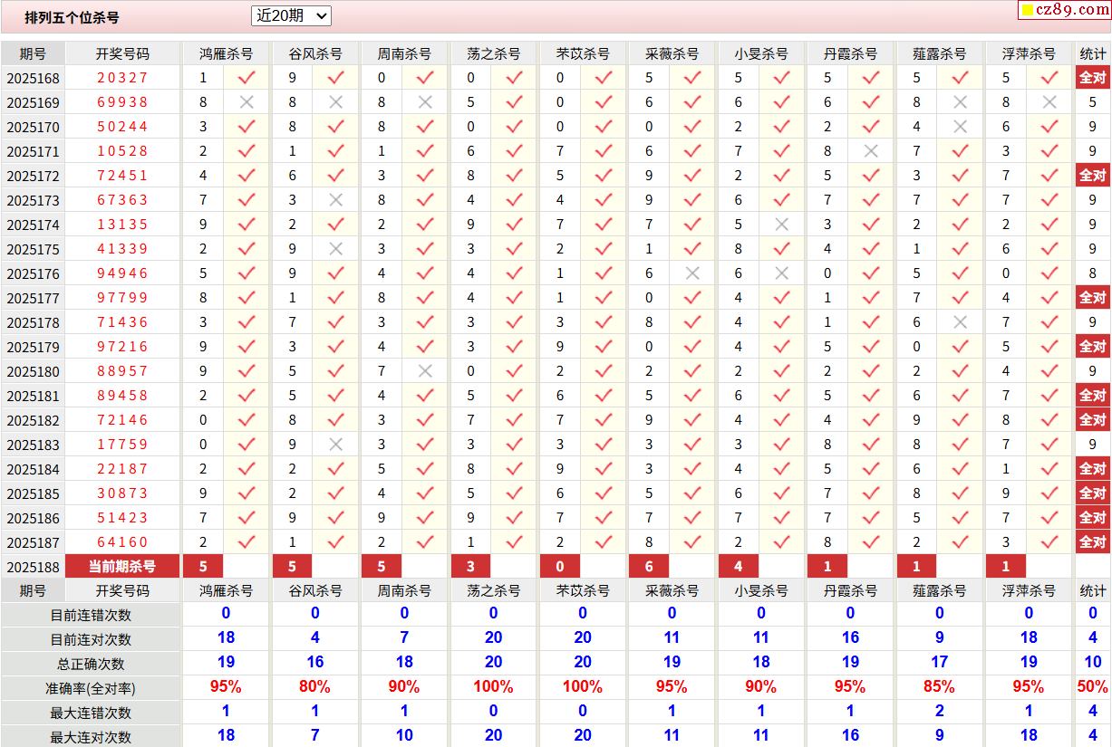Click the draw number 64160
This screenshot has width=1112, height=747.
coord(122,542)
